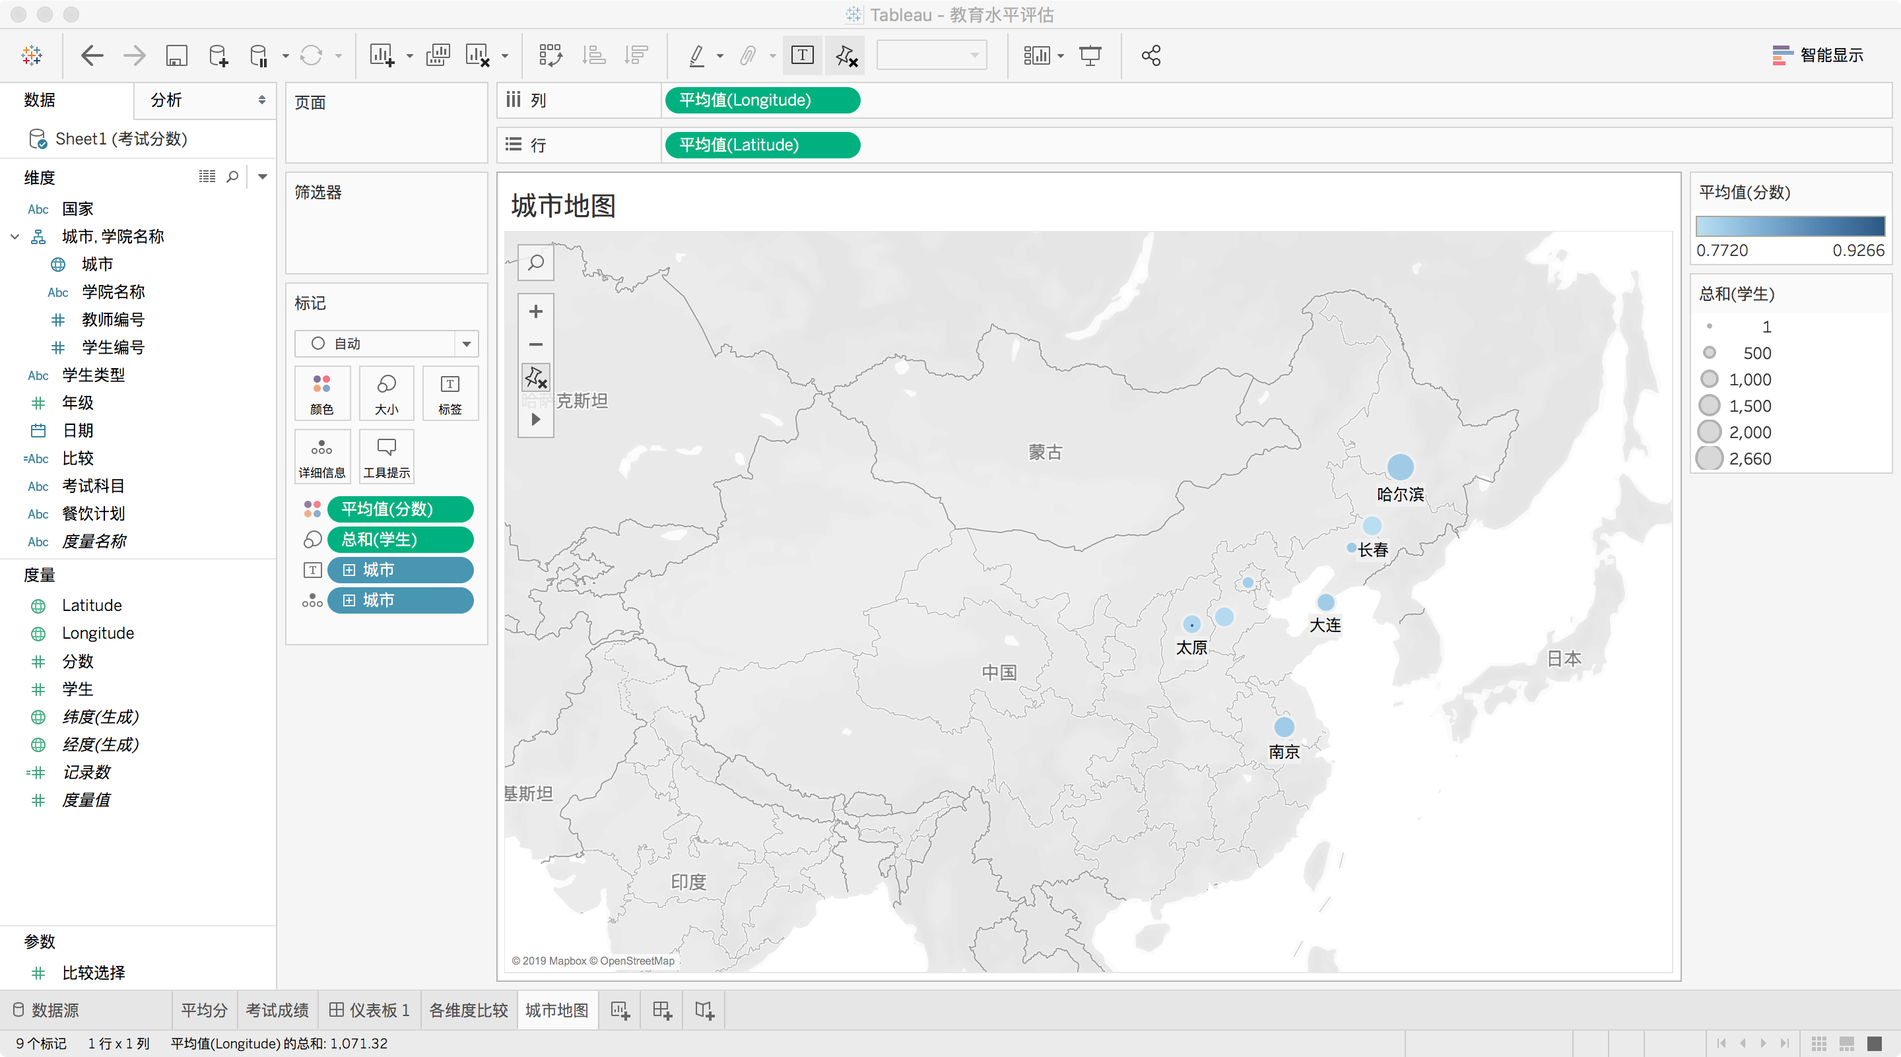This screenshot has height=1057, width=1901.
Task: Click the Presentation mode icon
Action: point(1090,55)
